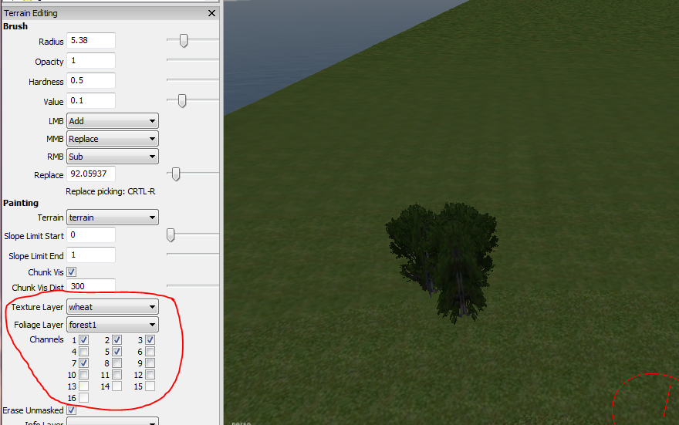This screenshot has height=425, width=679.
Task: Enable channel 16 checkbox
Action: pyautogui.click(x=83, y=398)
